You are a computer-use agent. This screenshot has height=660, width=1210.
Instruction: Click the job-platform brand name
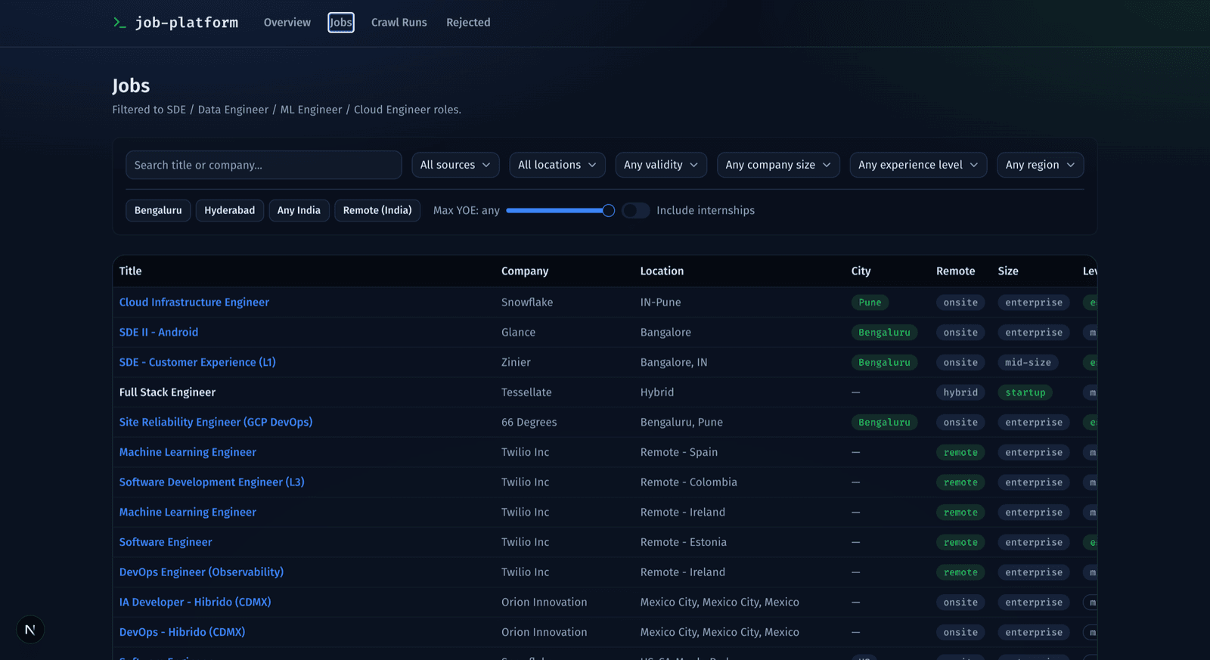pyautogui.click(x=187, y=23)
